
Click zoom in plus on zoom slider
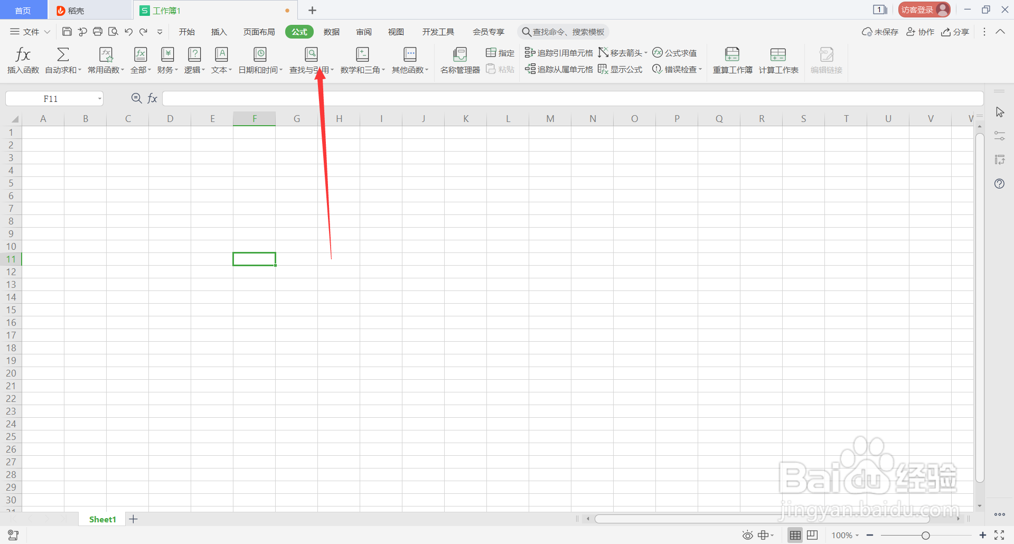982,535
